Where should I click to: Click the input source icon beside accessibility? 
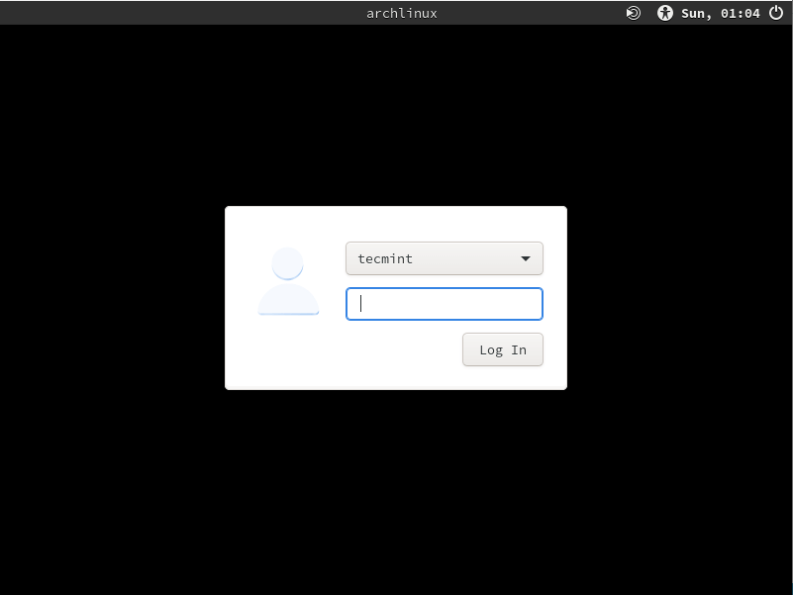634,13
